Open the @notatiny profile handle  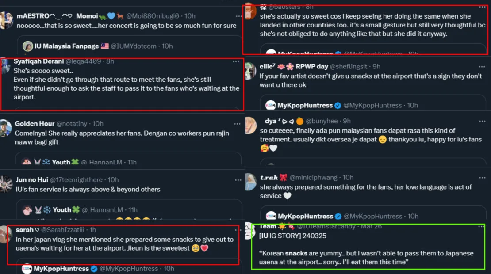coord(74,124)
